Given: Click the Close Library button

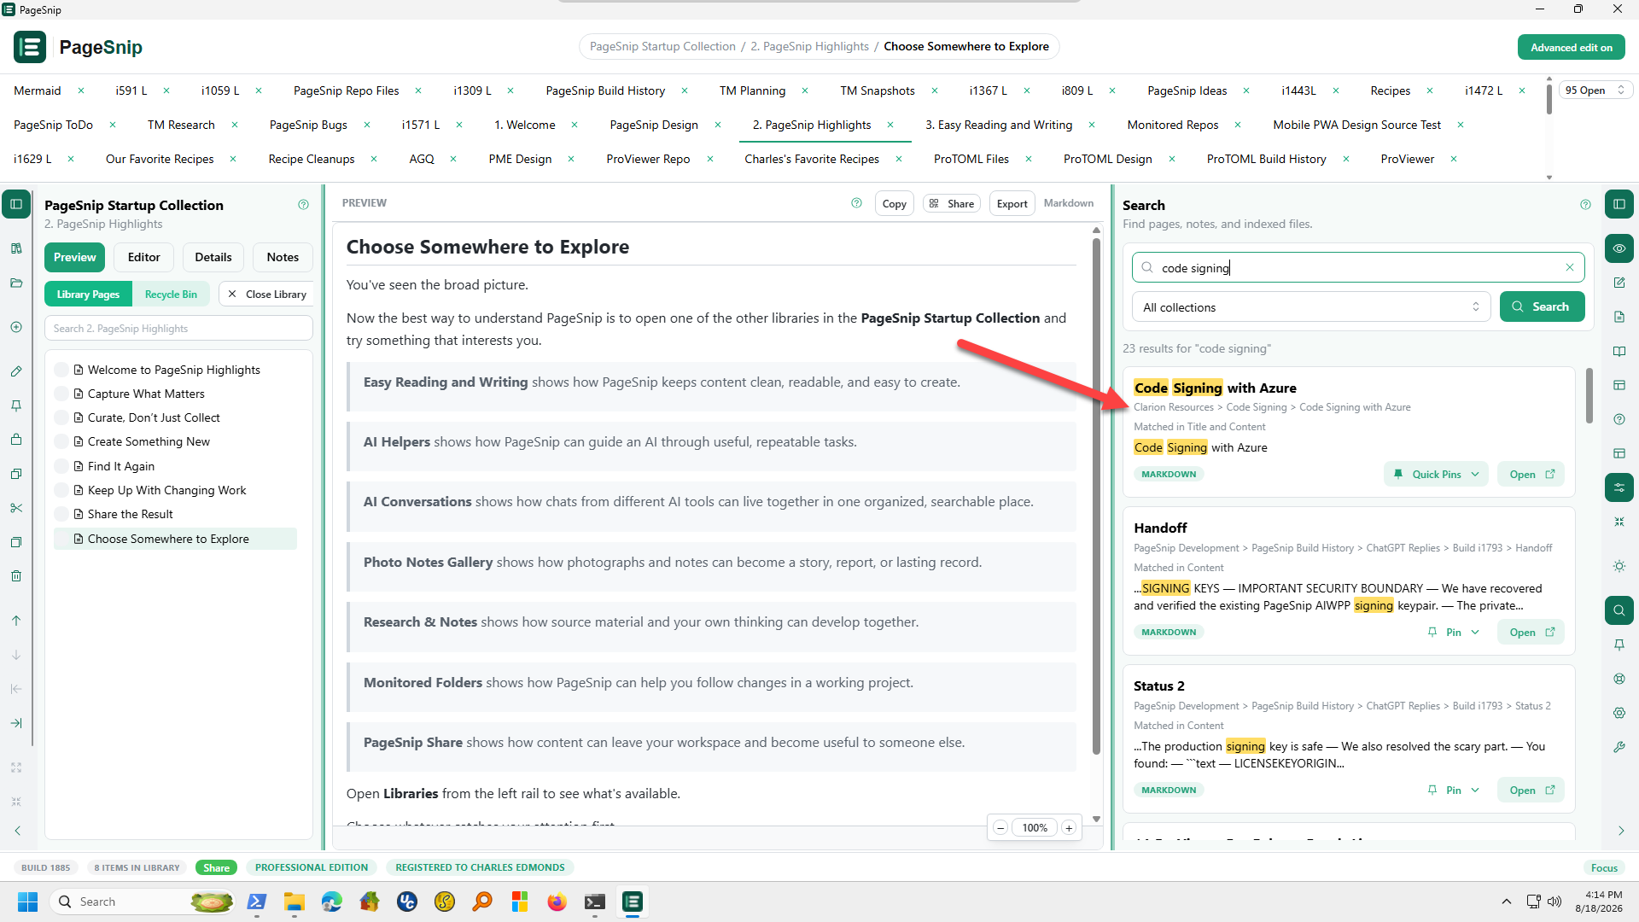Looking at the screenshot, I should click(267, 294).
